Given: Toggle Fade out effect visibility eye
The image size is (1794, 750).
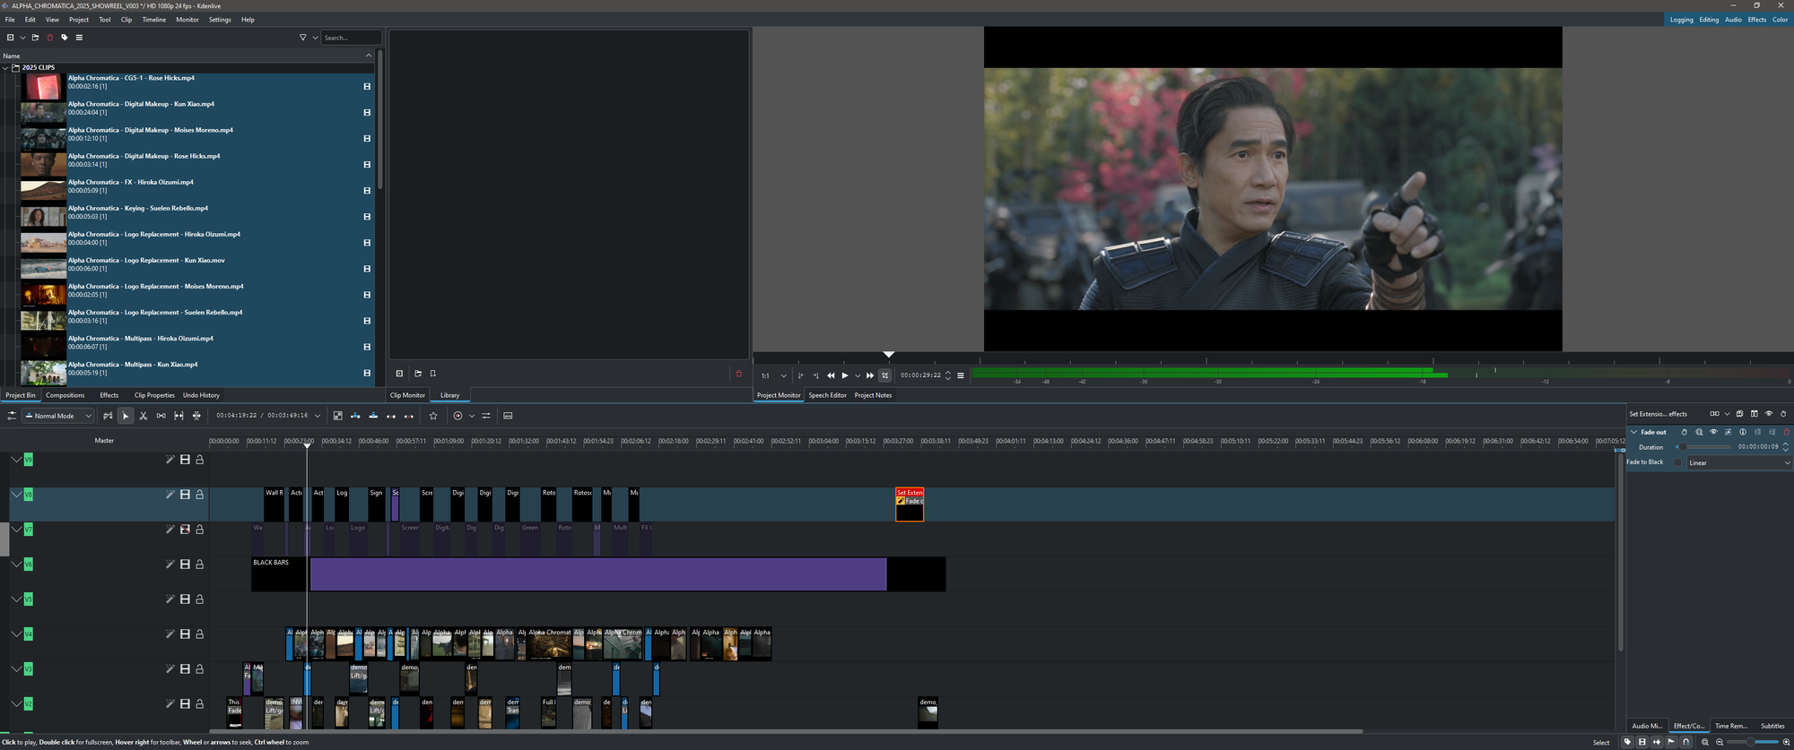Looking at the screenshot, I should coord(1713,432).
